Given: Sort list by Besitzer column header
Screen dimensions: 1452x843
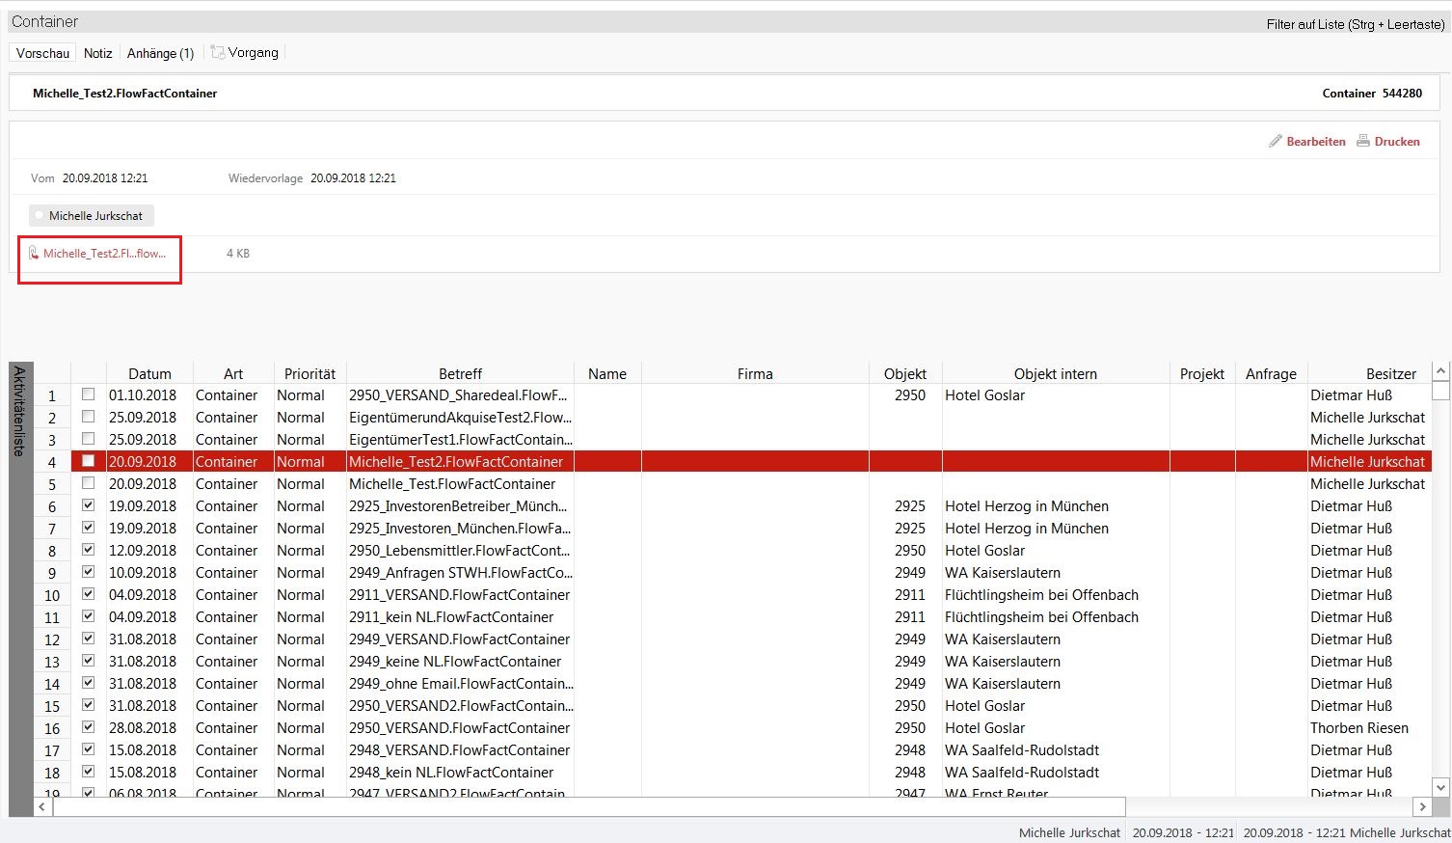Looking at the screenshot, I should (x=1390, y=373).
